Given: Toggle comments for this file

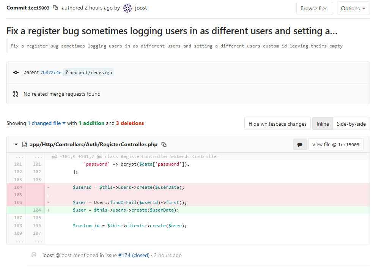Looking at the screenshot, I should tap(300, 145).
